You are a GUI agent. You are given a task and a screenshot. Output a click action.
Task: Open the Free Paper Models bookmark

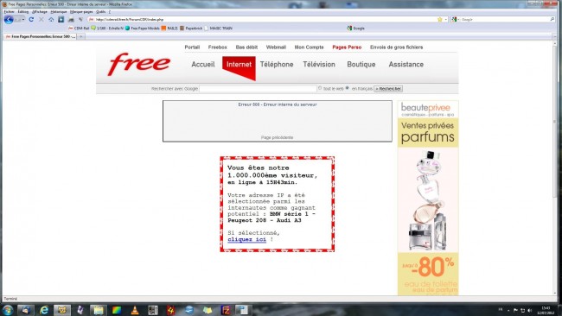[142, 28]
